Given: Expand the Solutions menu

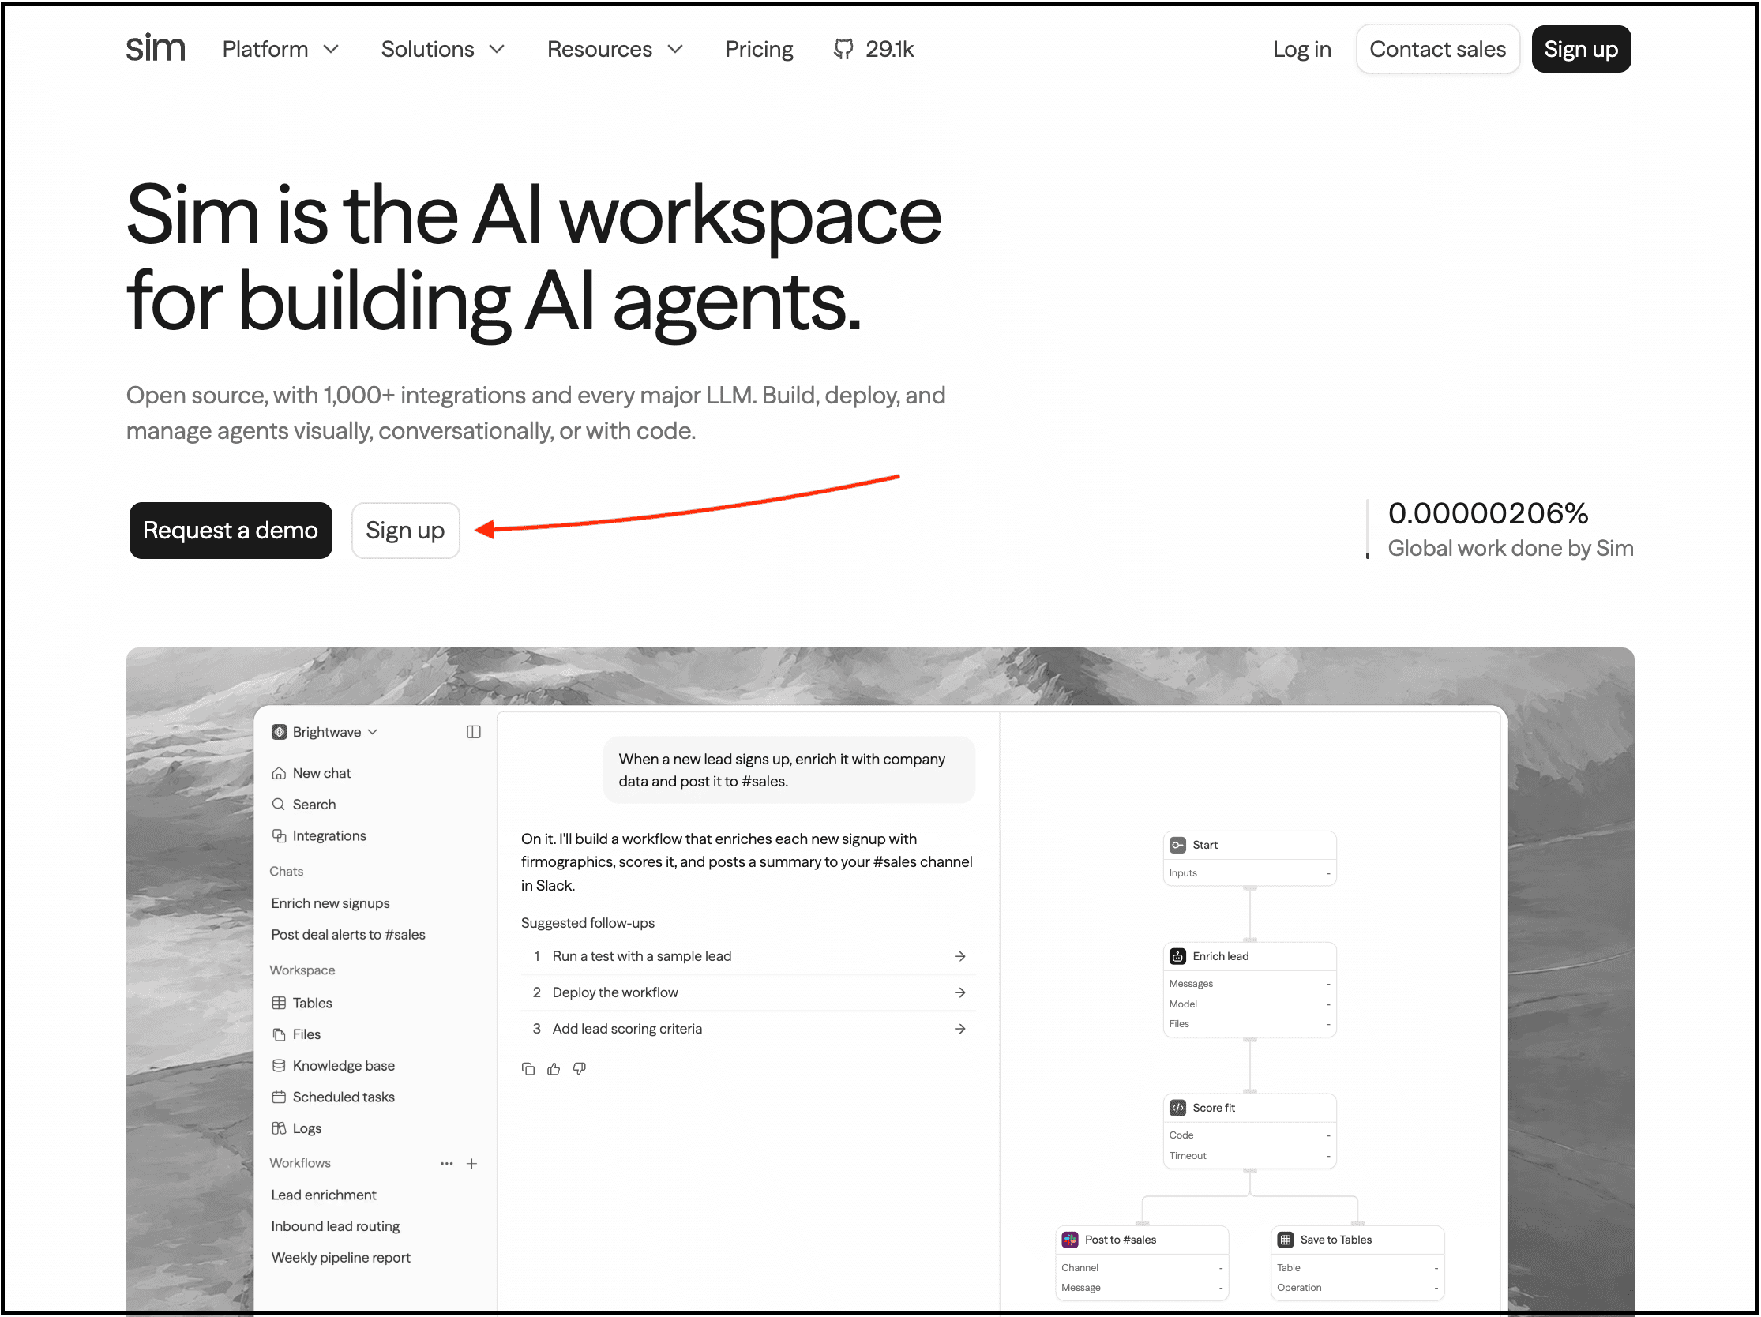Looking at the screenshot, I should pos(444,49).
